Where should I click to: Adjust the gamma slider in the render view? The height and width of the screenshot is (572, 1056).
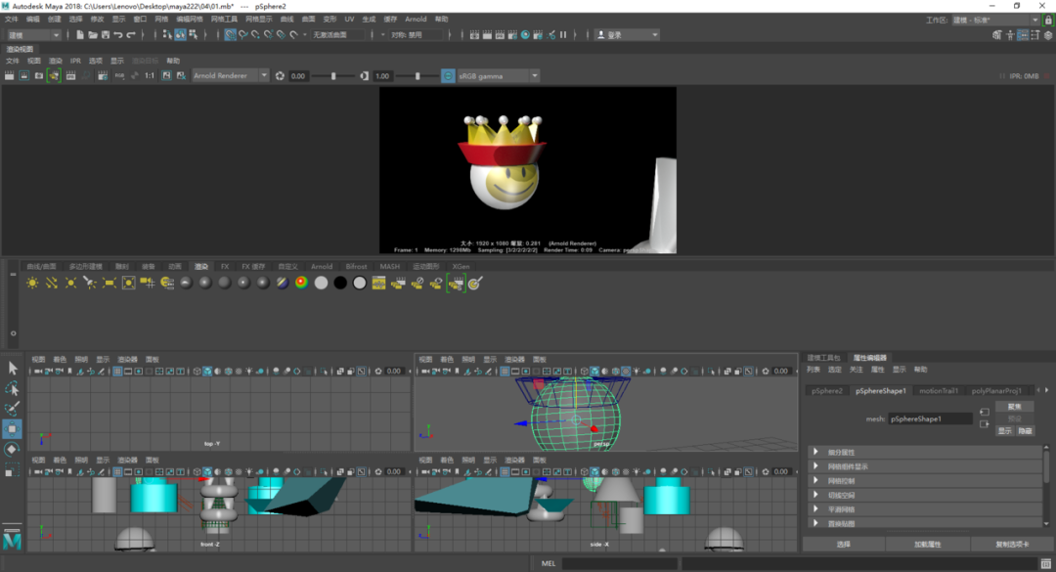tap(418, 76)
